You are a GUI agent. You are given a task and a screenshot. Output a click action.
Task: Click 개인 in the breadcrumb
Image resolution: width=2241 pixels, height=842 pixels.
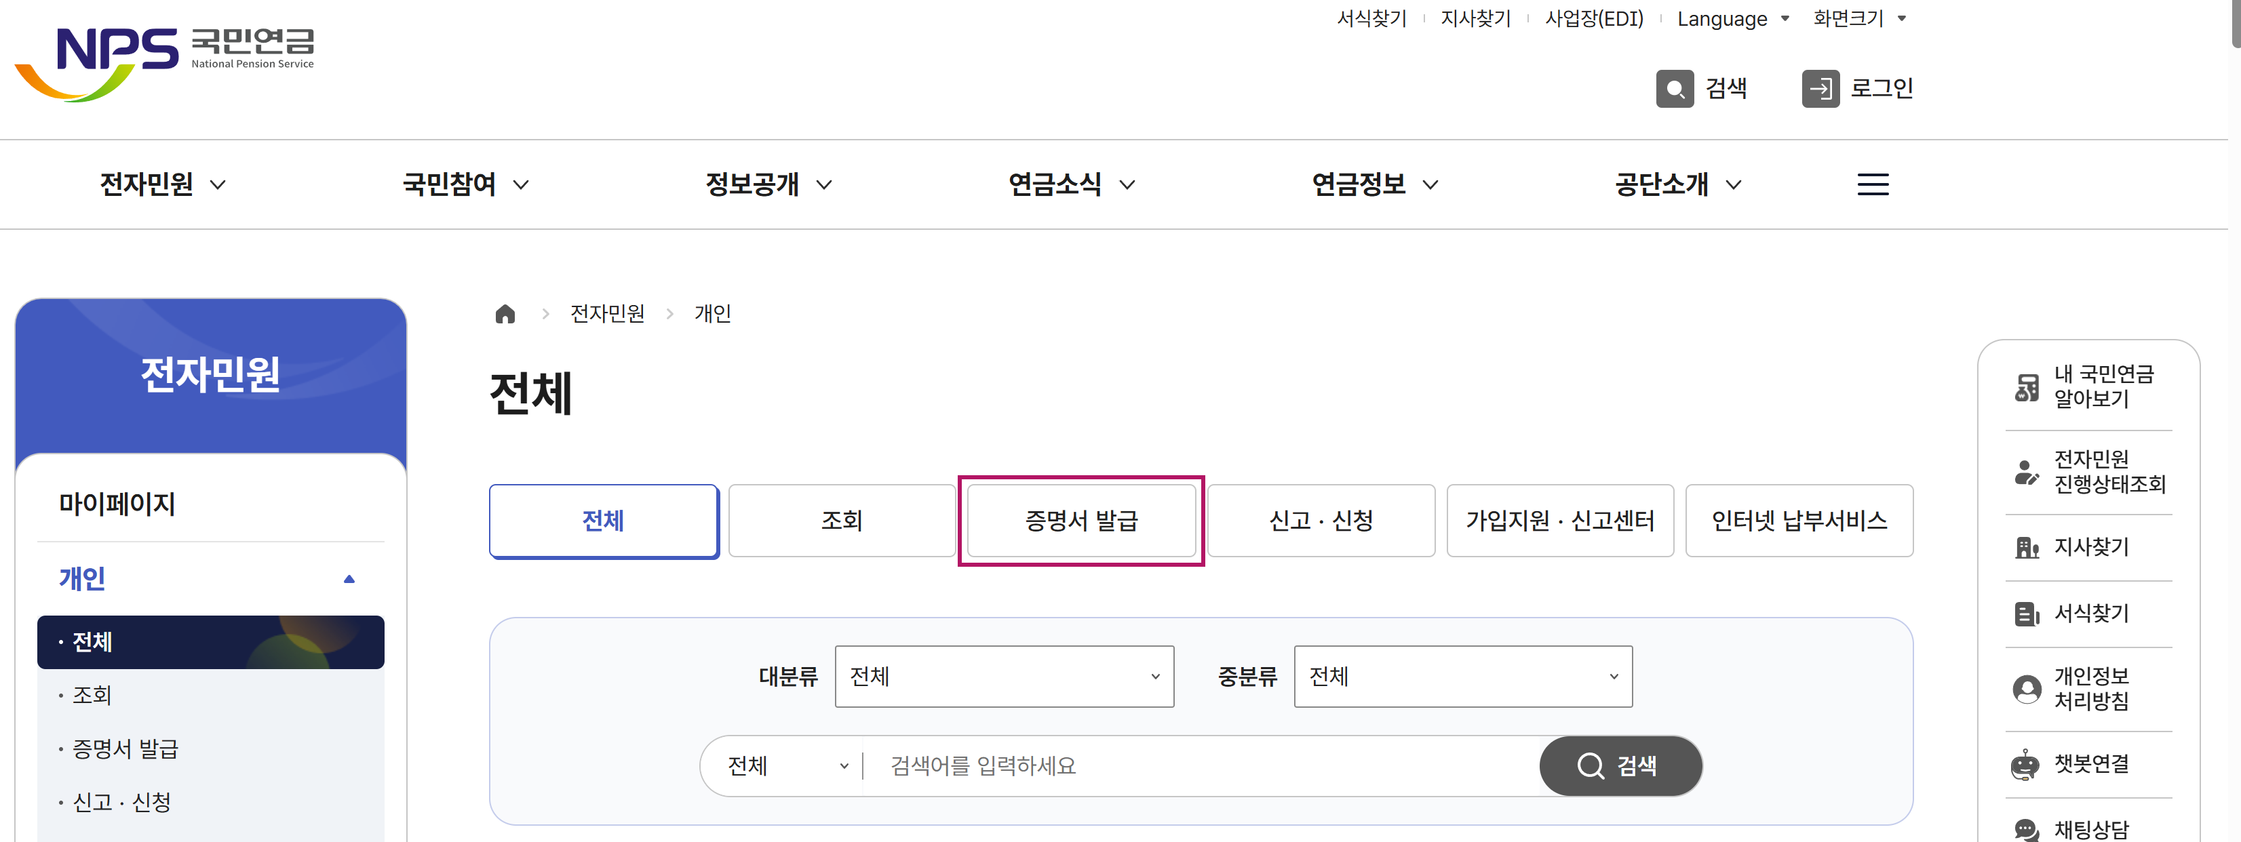[x=712, y=314]
